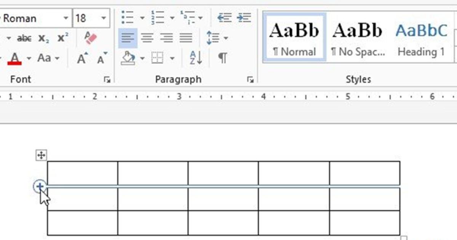Open Paragraph dialog launcher
This screenshot has height=240, width=457.
click(x=250, y=80)
